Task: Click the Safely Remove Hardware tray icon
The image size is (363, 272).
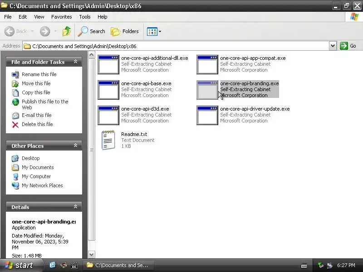Action: [x=320, y=265]
